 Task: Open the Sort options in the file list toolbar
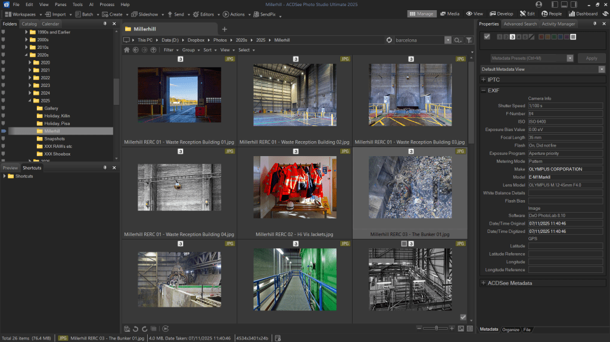click(208, 50)
